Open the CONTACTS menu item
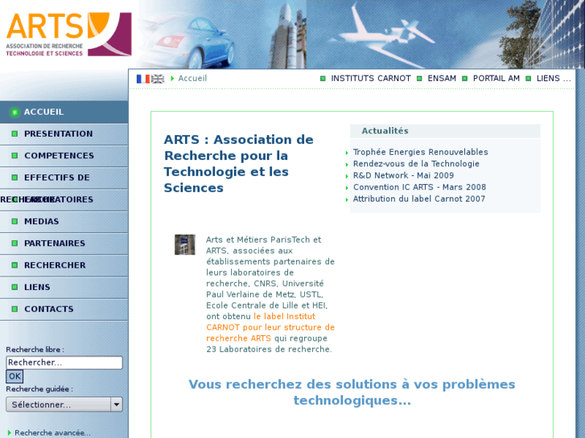Screen dimensions: 585x438 pyautogui.click(x=64, y=309)
